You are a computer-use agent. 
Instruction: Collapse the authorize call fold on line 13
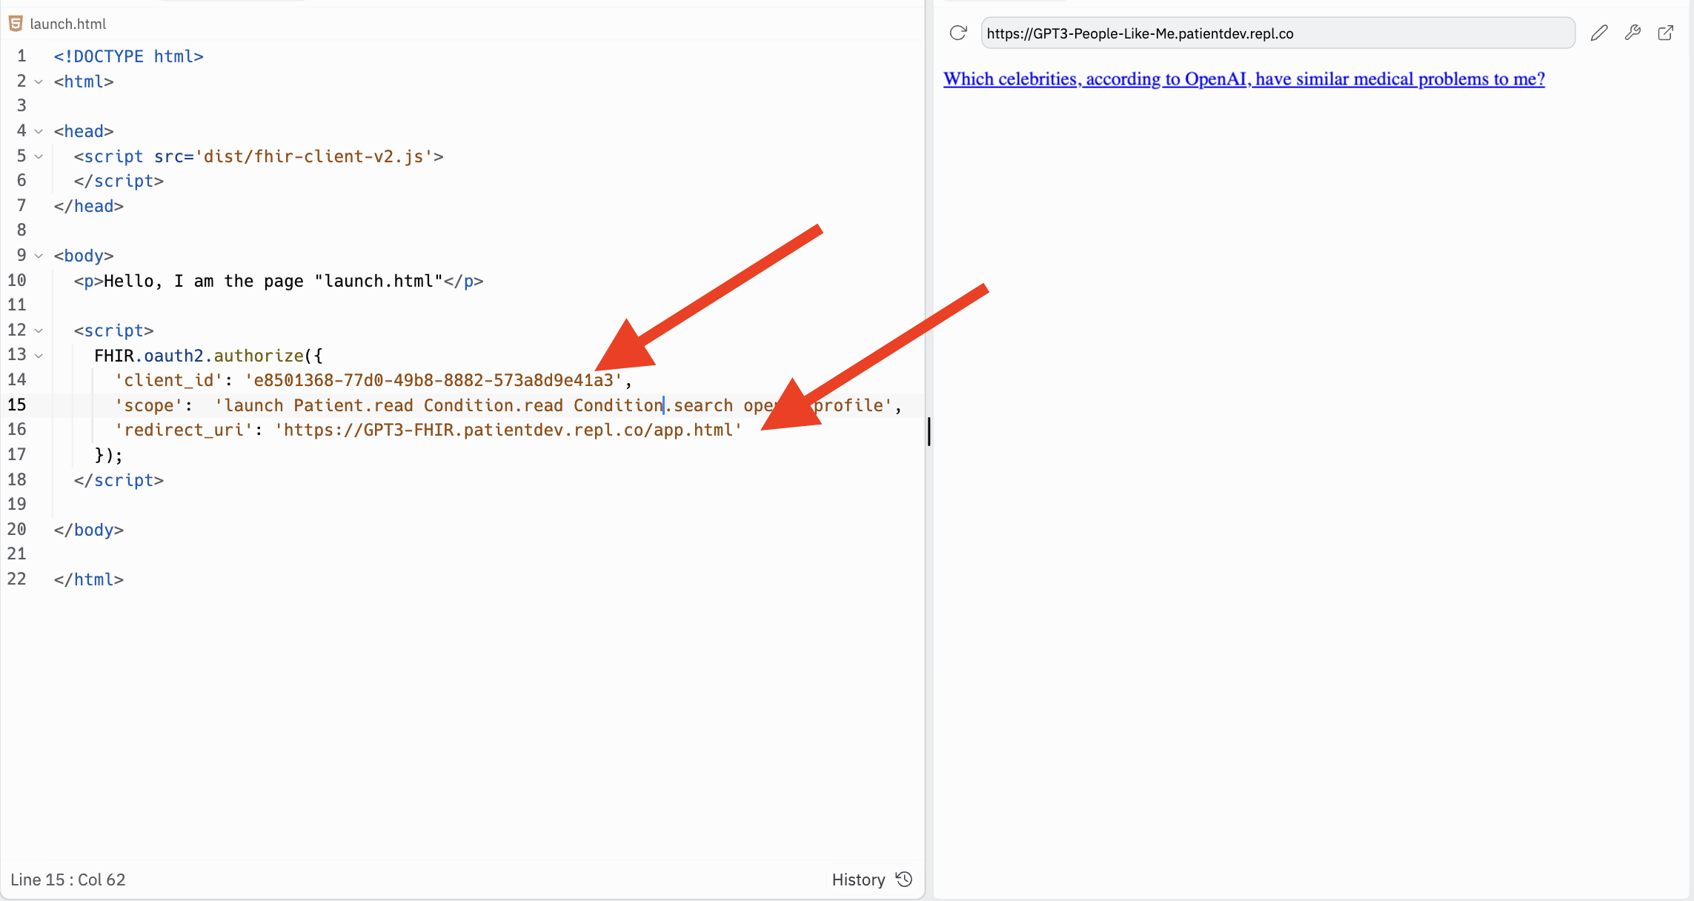click(x=39, y=356)
